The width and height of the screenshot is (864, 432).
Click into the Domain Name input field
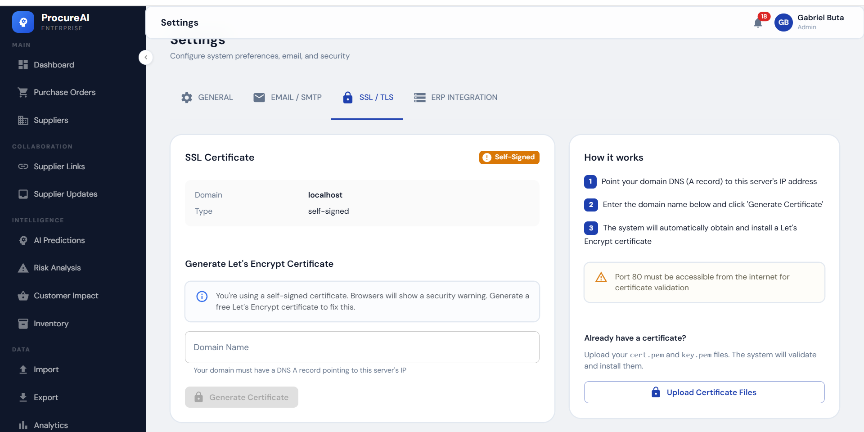click(362, 347)
